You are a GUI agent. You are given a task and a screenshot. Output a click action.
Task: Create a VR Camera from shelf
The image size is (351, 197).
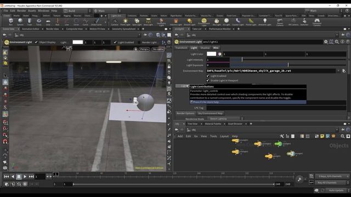293,22
